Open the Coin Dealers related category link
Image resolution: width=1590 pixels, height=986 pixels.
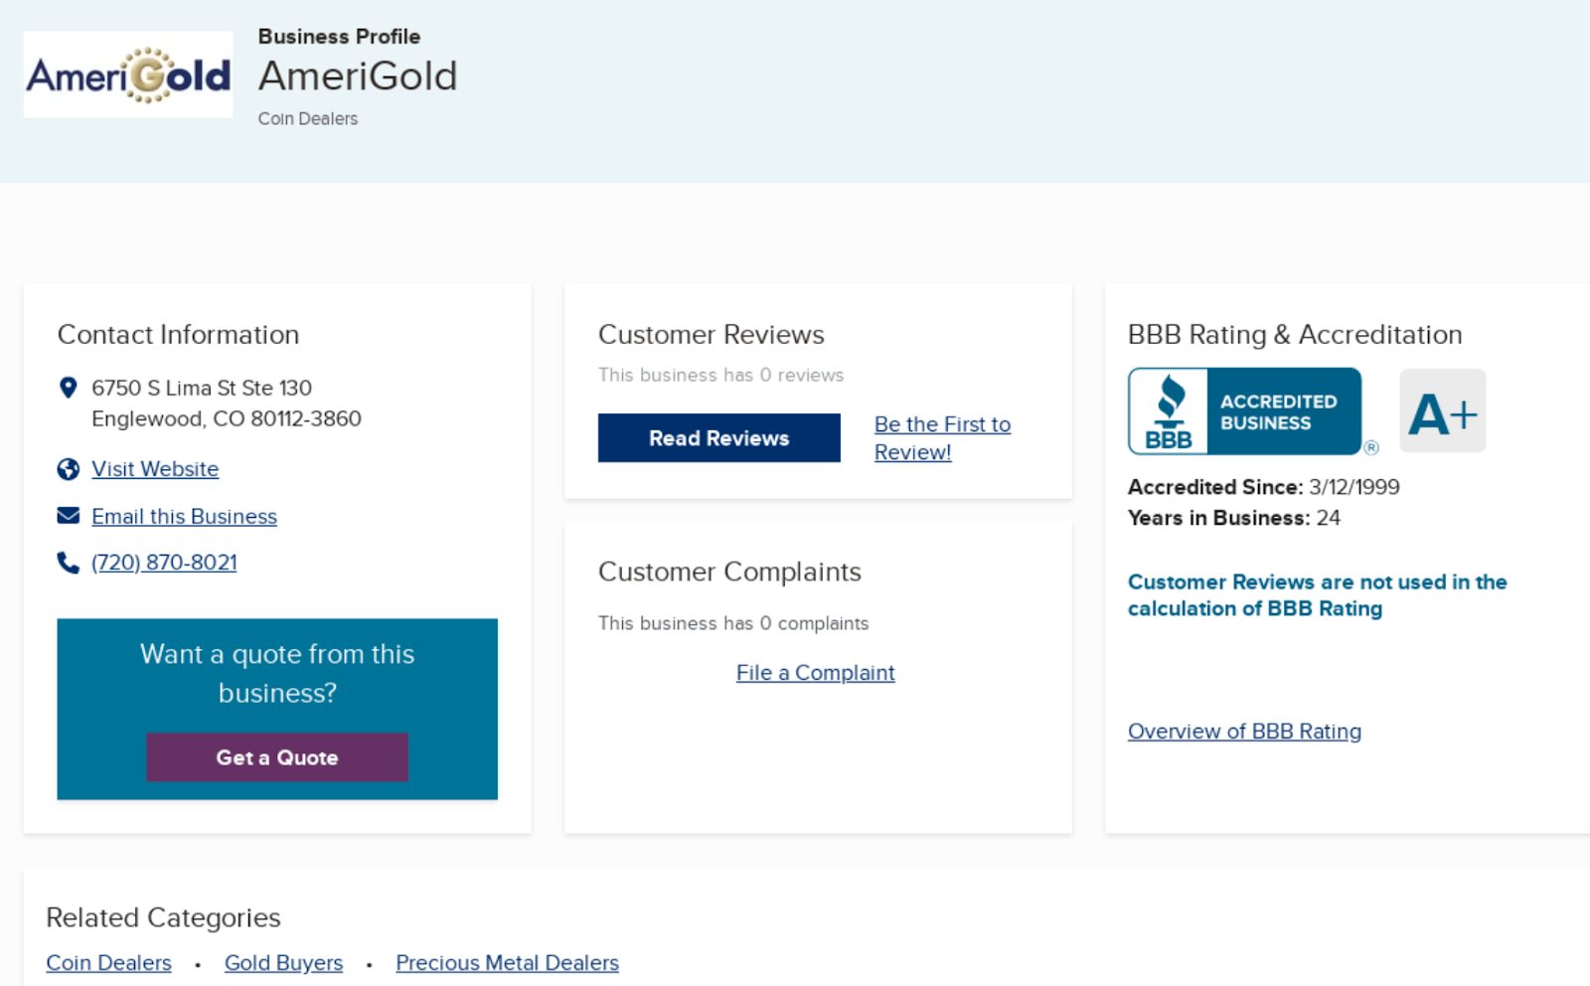tap(108, 963)
